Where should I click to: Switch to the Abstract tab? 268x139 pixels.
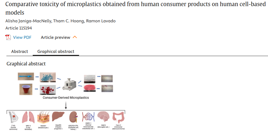[x=19, y=52]
